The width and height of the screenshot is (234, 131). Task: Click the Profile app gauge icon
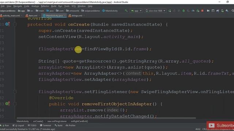click(x=193, y=11)
